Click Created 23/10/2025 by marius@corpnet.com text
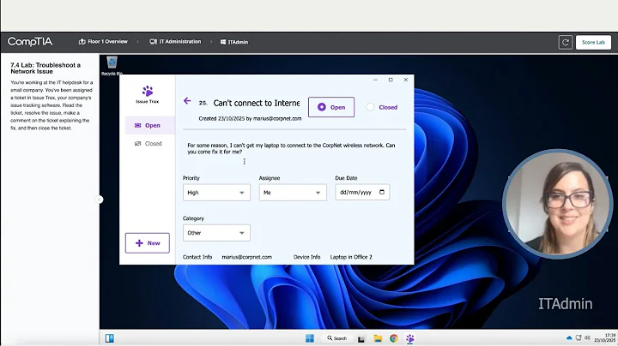 250,118
